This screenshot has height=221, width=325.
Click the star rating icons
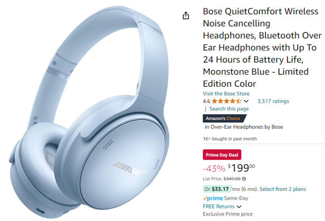tap(227, 101)
